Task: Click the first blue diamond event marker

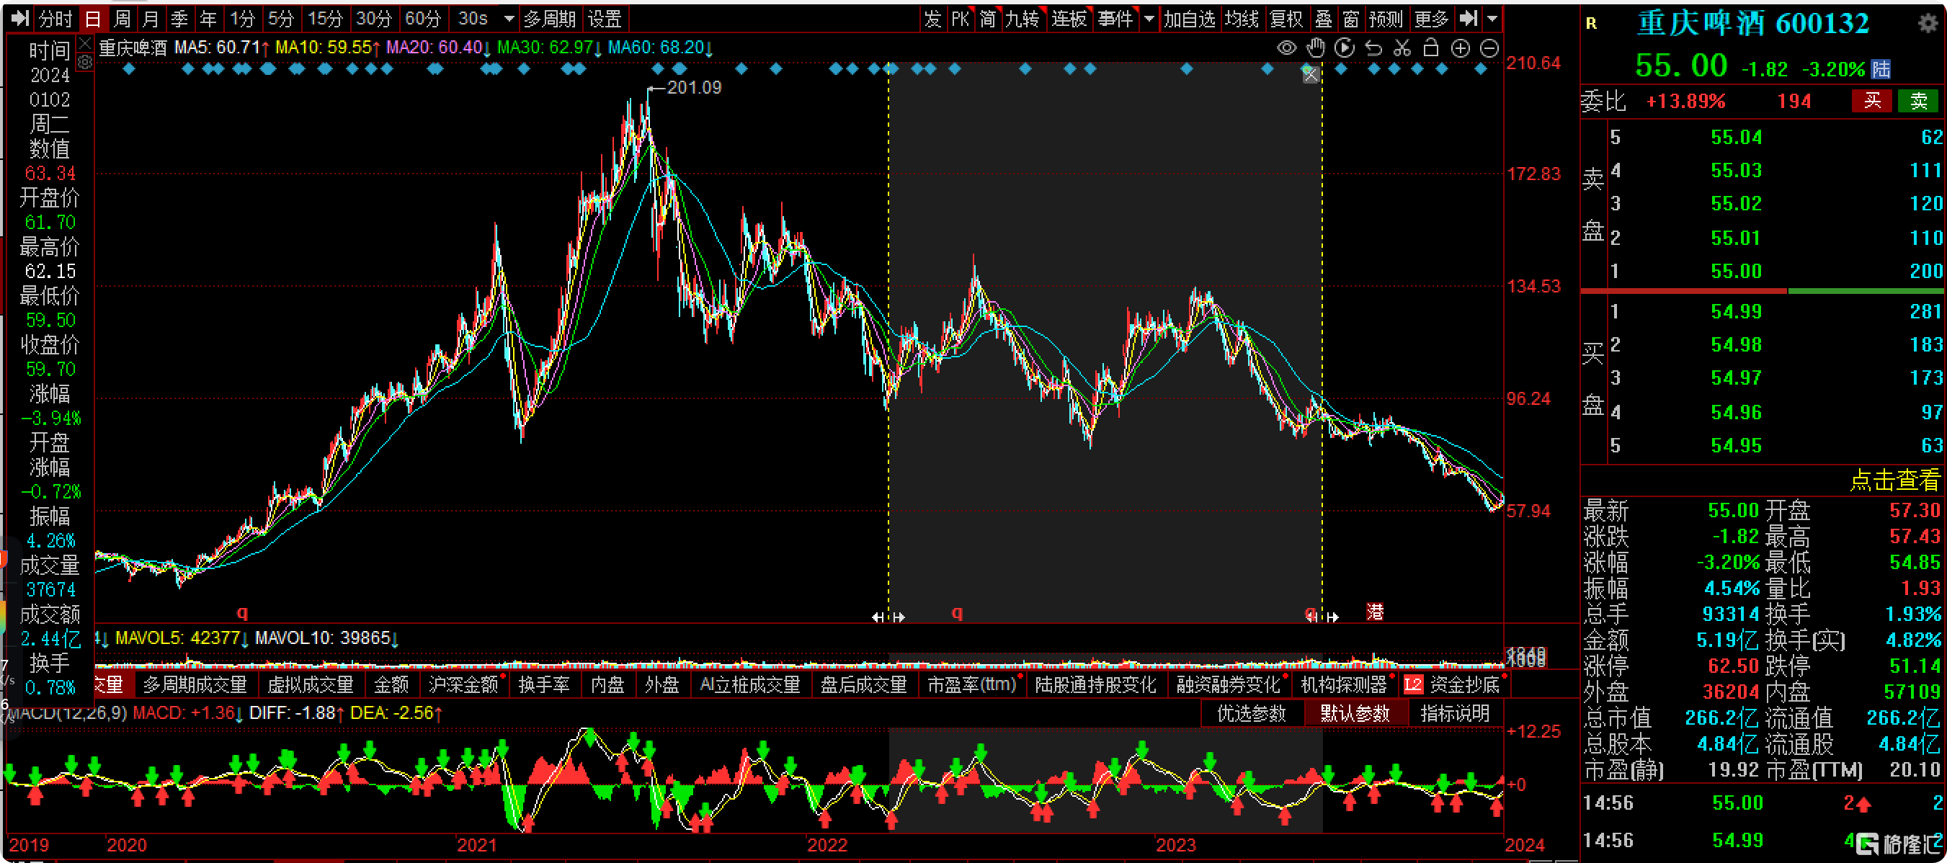Action: tap(128, 68)
